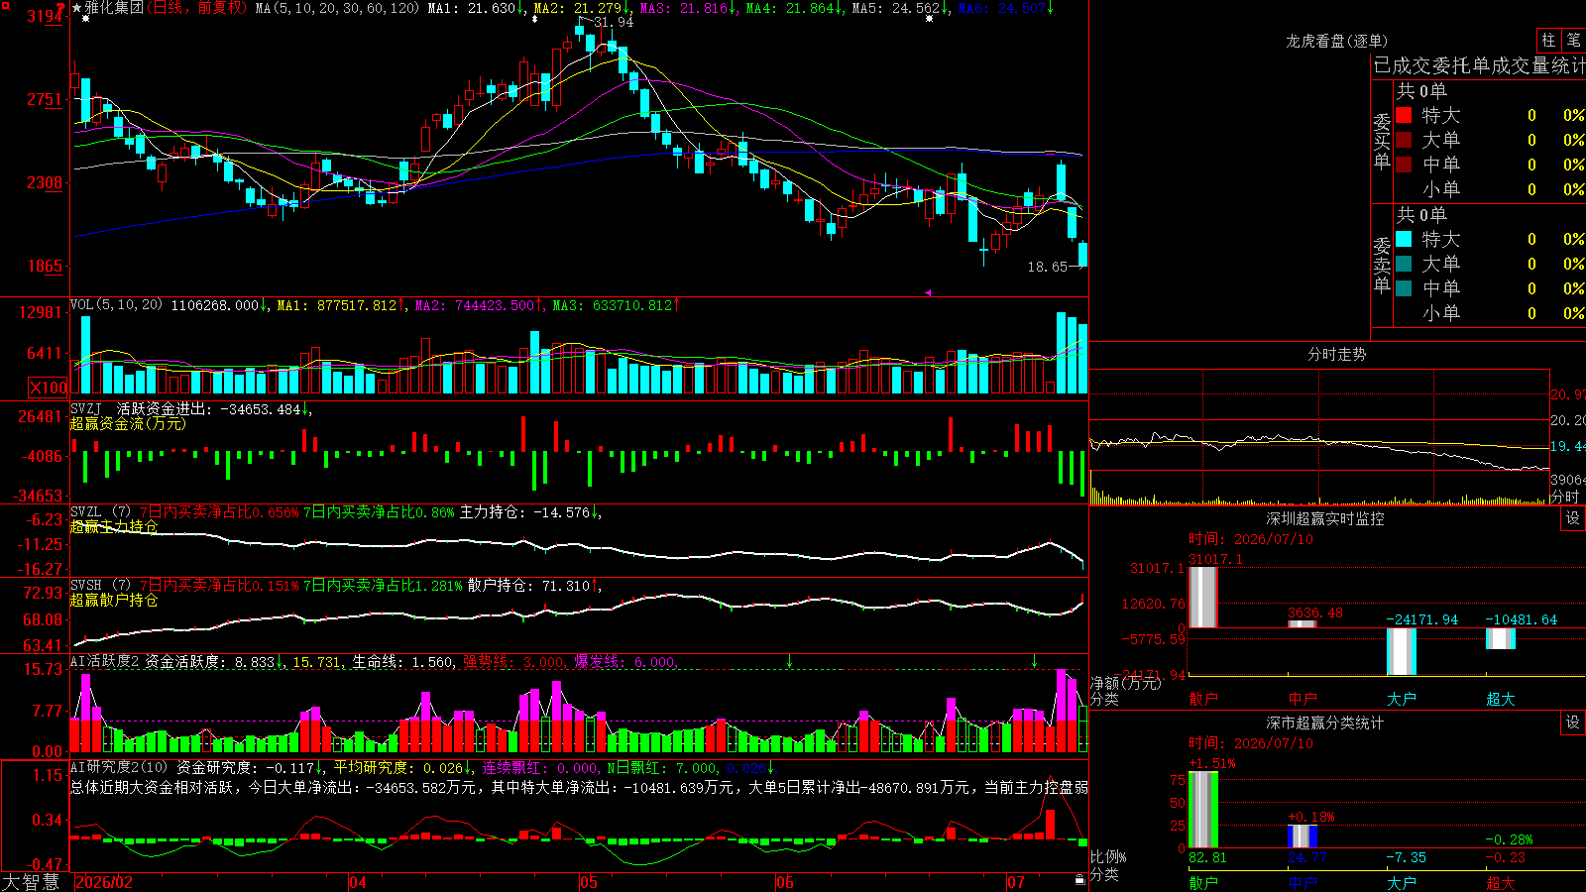Click the 2026/02 date on the time axis
Viewport: 1586px width, 892px height.
[104, 882]
